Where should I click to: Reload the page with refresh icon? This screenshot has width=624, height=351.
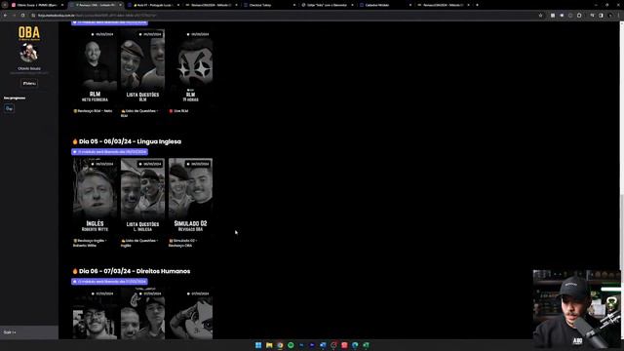coord(22,16)
